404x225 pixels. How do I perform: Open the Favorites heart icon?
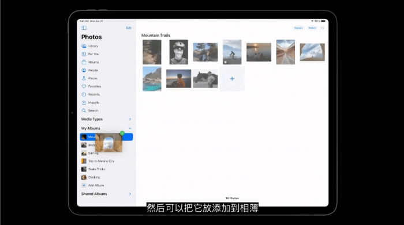84,86
